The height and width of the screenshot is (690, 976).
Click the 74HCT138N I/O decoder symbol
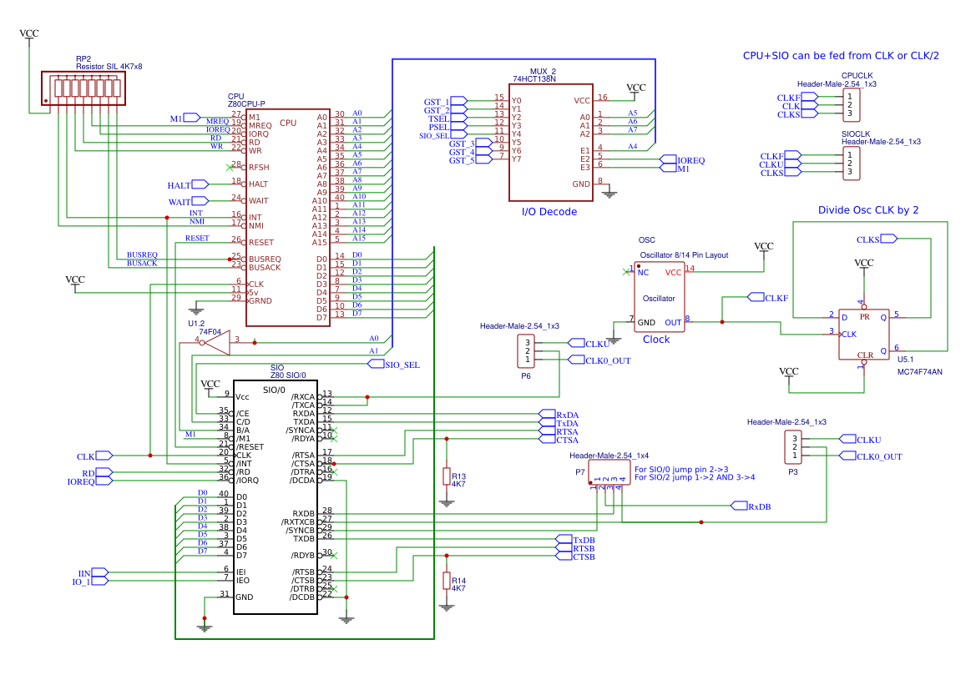(x=551, y=142)
